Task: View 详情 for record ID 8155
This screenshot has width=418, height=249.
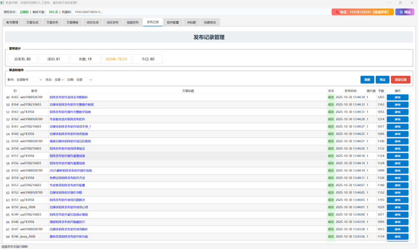Action: [x=397, y=171]
